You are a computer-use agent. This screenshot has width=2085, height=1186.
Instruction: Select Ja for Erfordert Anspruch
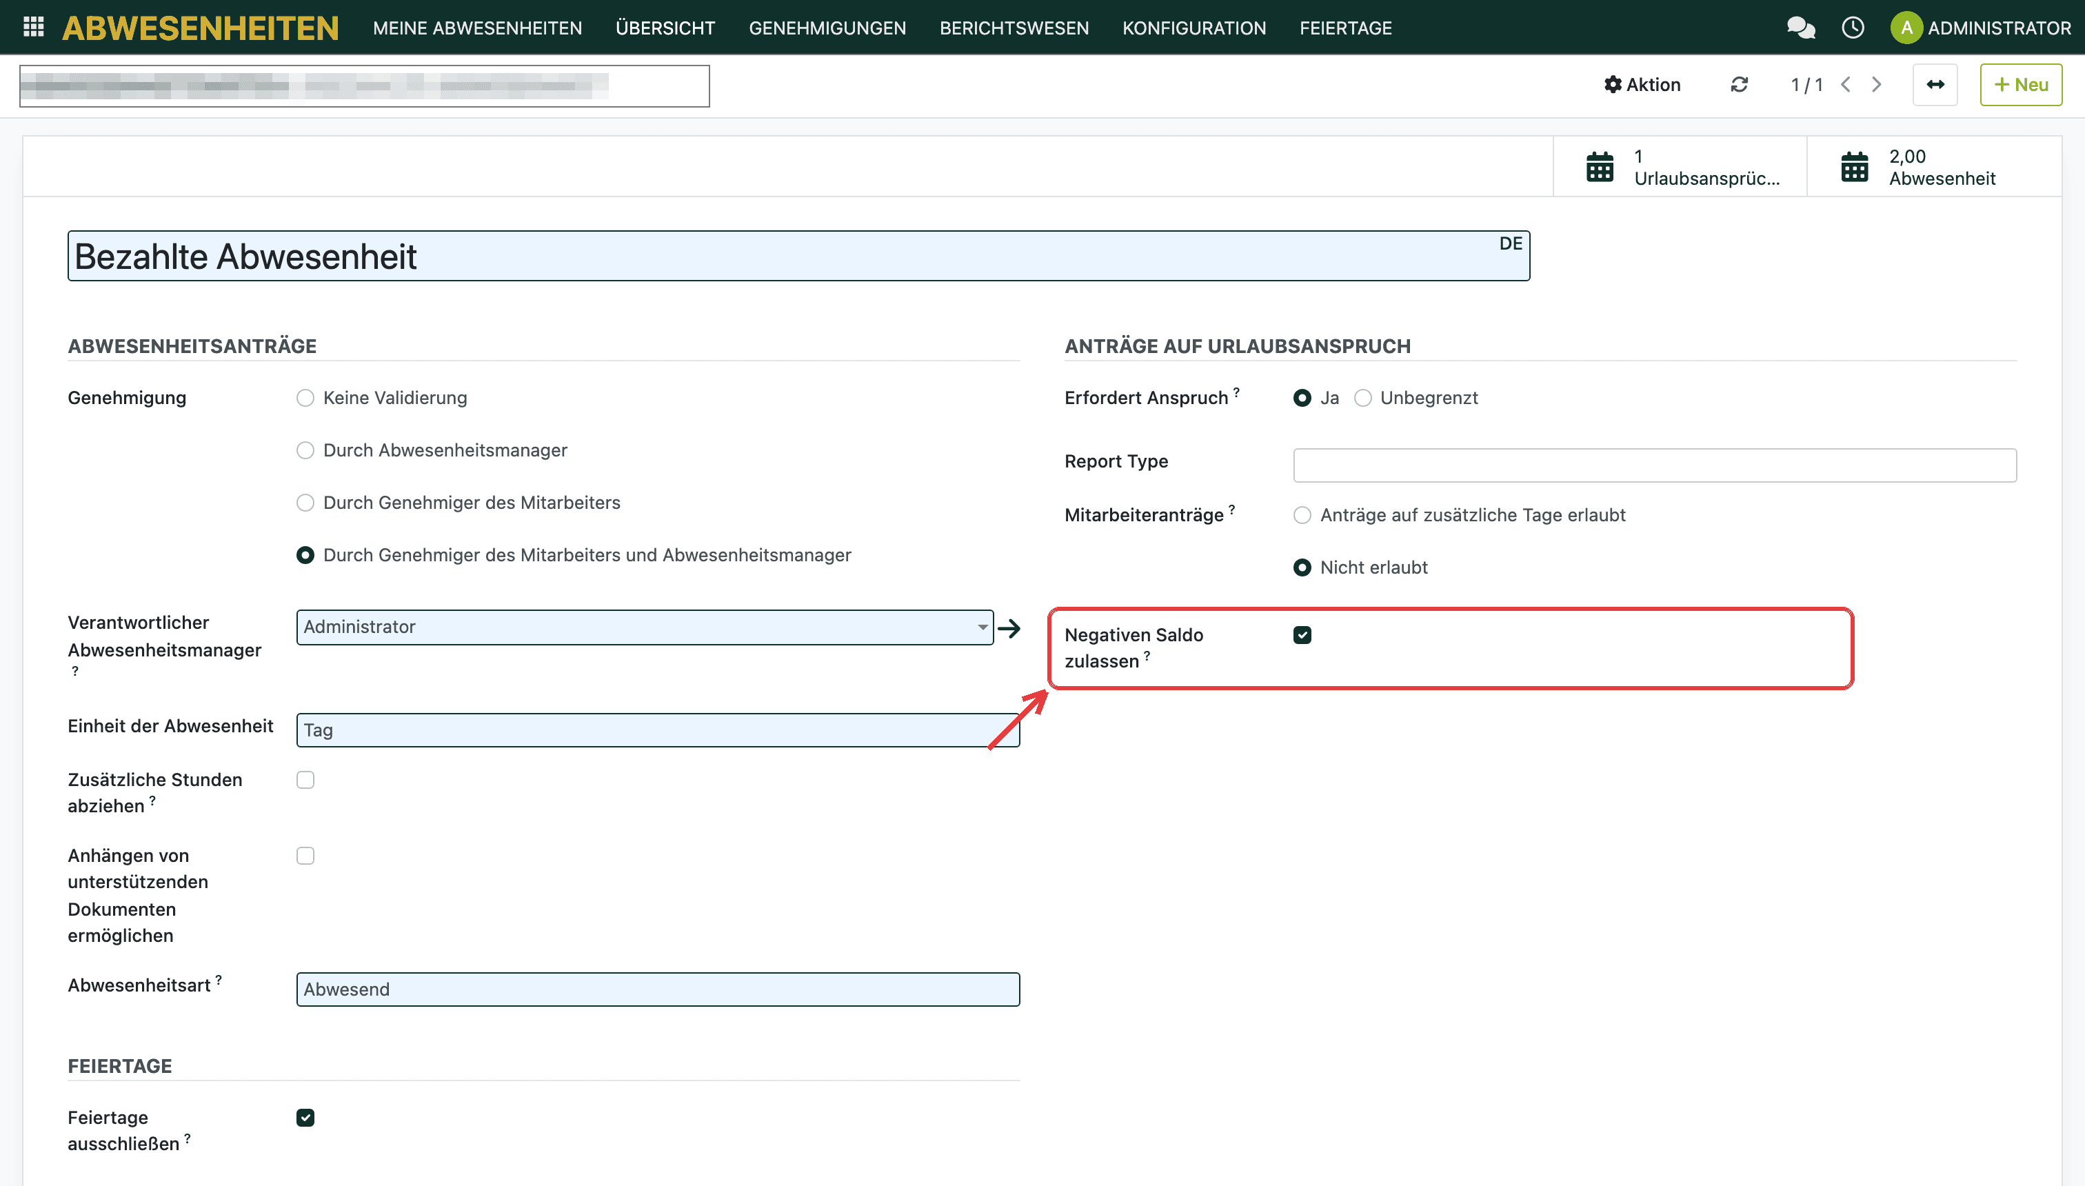pyautogui.click(x=1302, y=399)
